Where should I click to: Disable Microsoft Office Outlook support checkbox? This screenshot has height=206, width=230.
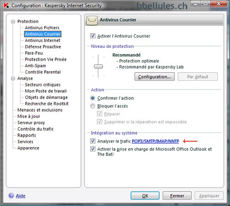tap(93, 149)
